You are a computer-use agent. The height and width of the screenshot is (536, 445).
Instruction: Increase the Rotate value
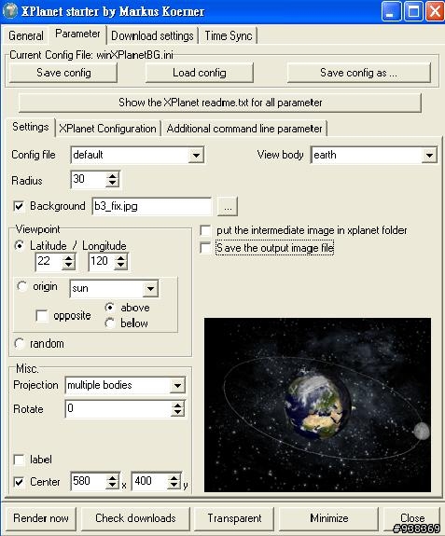coord(177,405)
